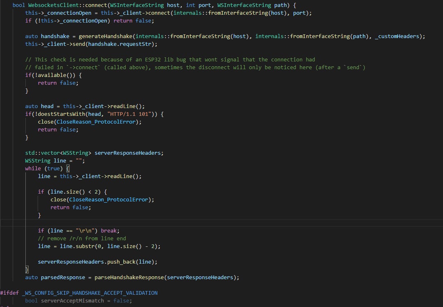Click the empty line between if blocks in while loop
This screenshot has width=443, height=307.
pos(221,223)
